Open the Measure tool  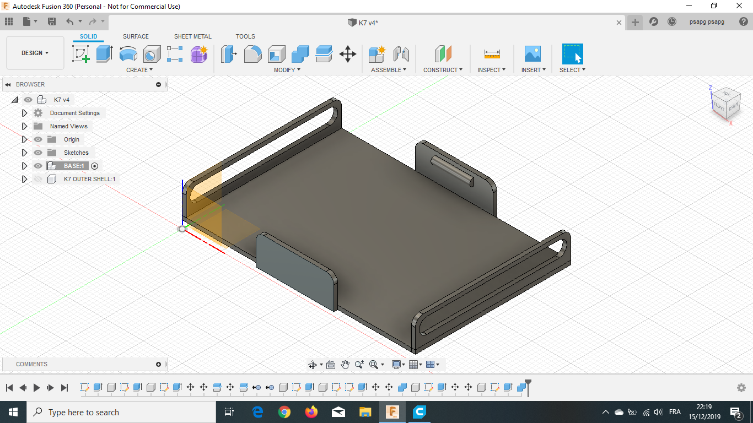[492, 54]
